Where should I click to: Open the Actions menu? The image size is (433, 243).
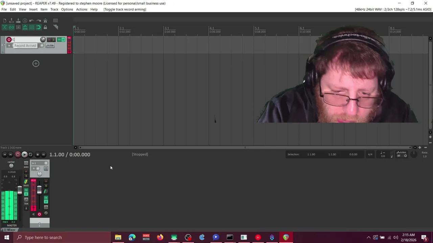click(82, 9)
